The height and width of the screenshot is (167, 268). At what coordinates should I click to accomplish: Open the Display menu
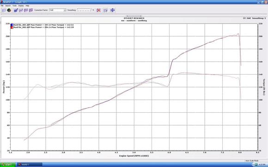[21, 6]
